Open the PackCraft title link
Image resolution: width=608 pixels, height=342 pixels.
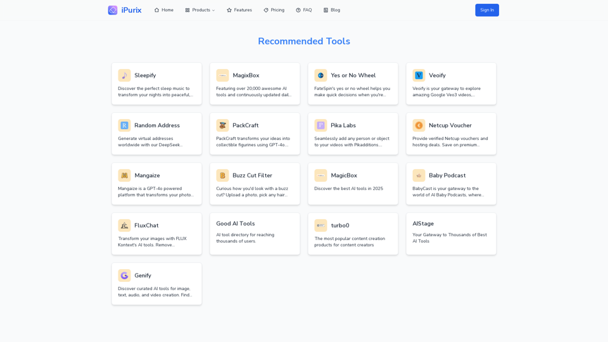(246, 125)
